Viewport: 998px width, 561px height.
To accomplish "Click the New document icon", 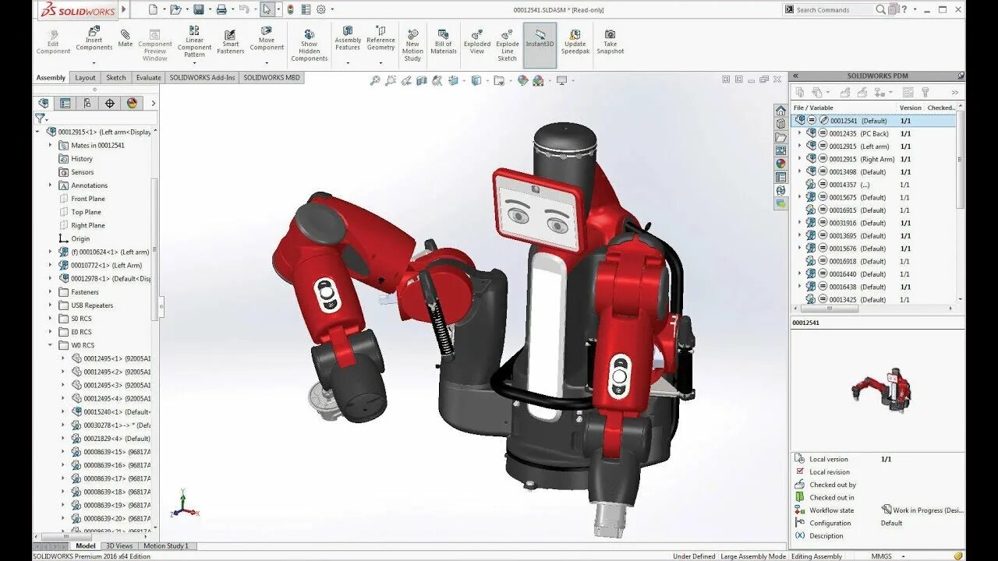I will tap(153, 9).
